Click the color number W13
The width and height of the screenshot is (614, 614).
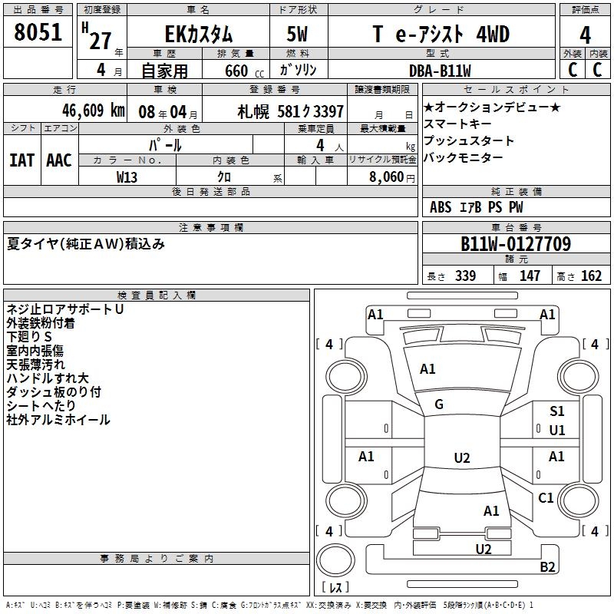(127, 176)
